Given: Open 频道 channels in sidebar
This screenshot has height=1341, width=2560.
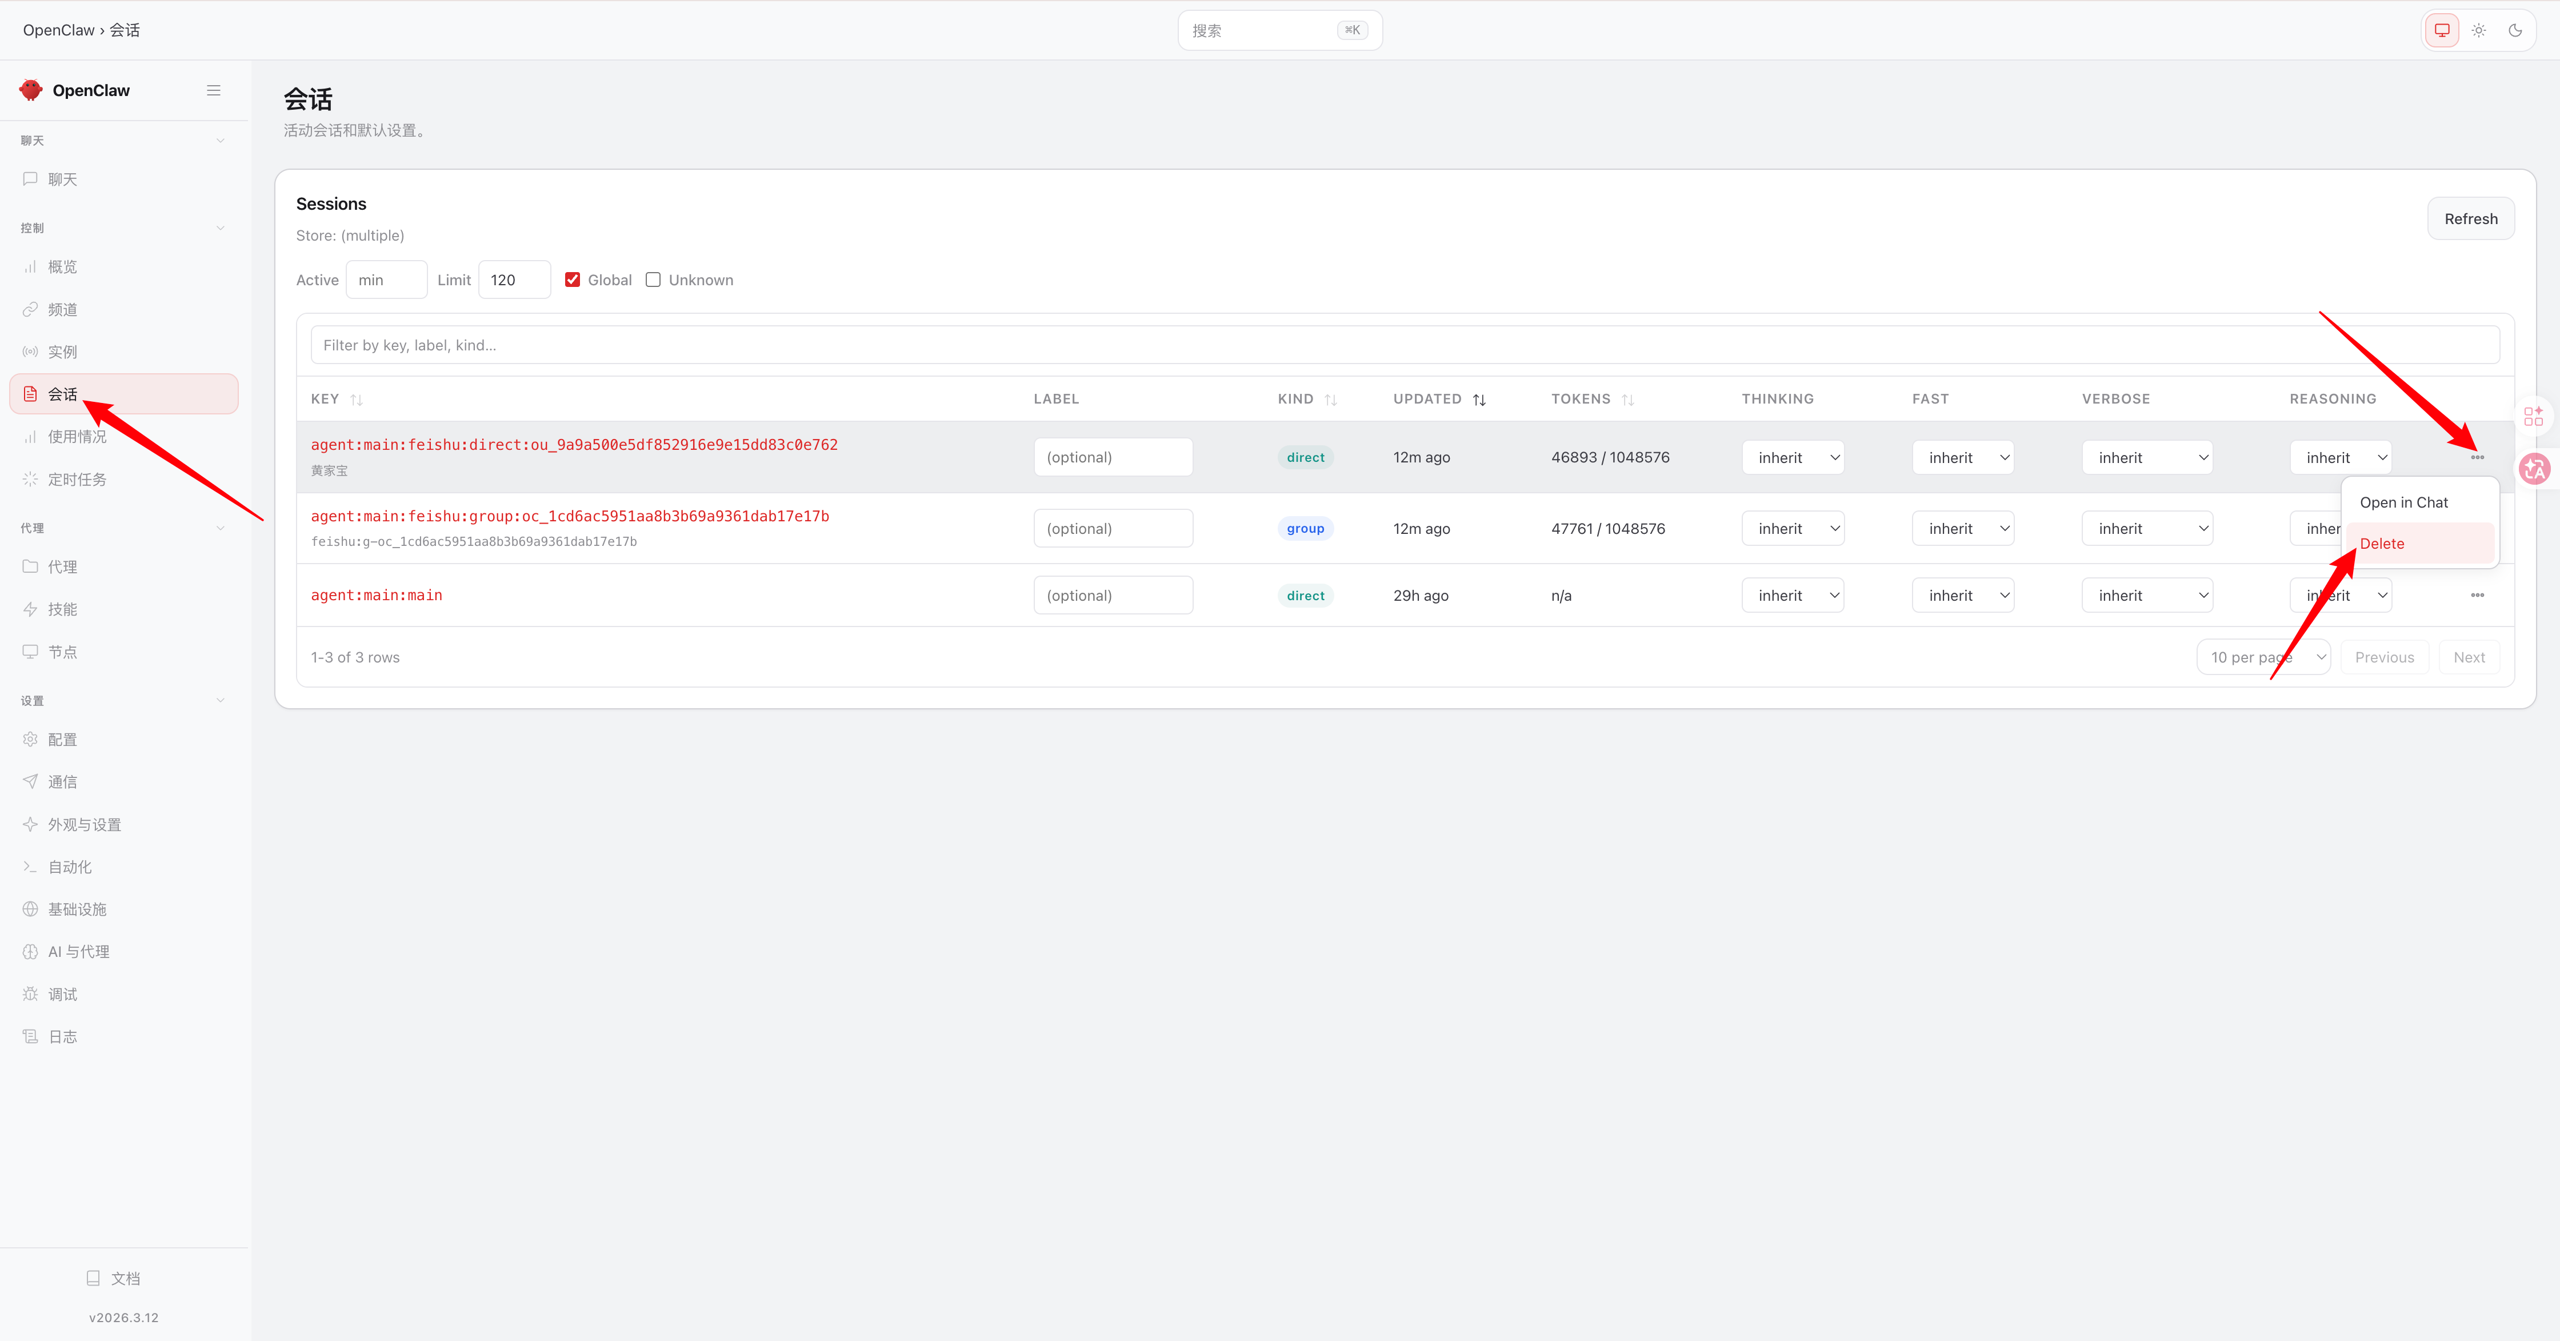Looking at the screenshot, I should pos(124,309).
